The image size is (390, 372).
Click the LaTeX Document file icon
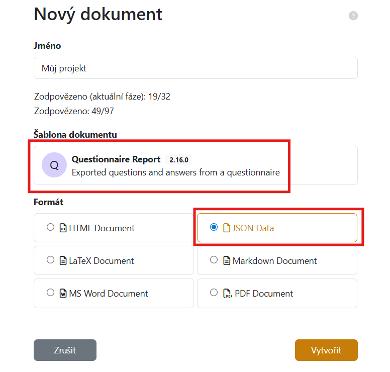tap(63, 260)
